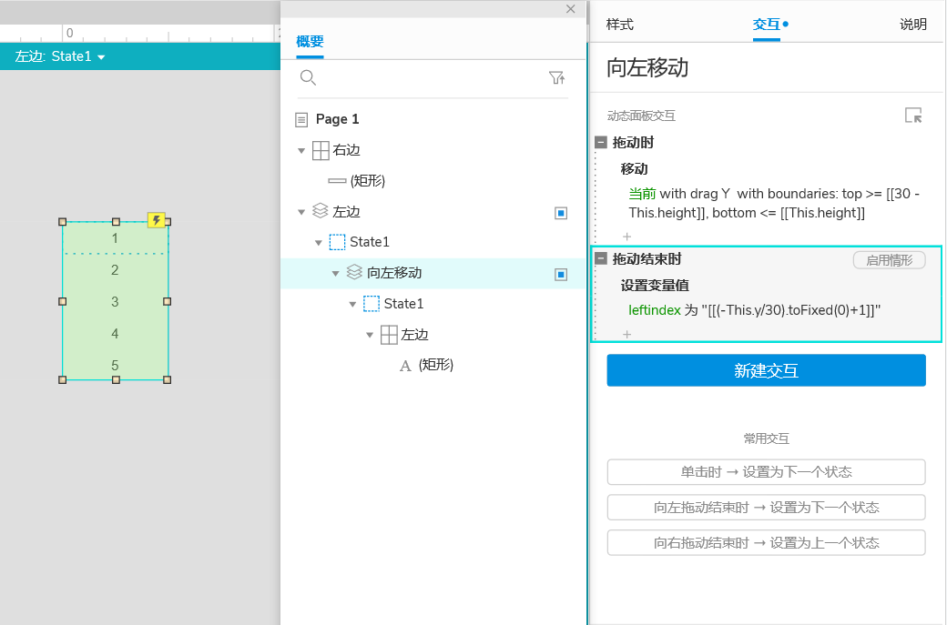This screenshot has height=625, width=947.
Task: Add an action under 拖动结束时 with plus
Action: (x=626, y=334)
